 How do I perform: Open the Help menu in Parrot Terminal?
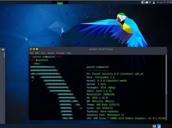tap(68, 53)
